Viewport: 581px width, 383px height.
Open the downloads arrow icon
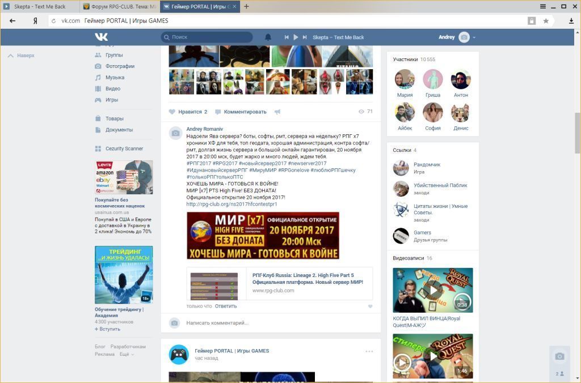[x=571, y=21]
